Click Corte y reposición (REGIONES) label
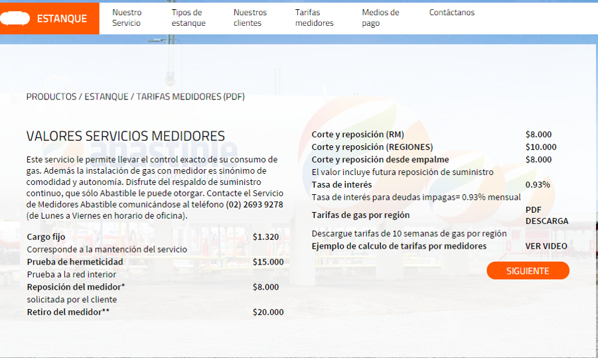The width and height of the screenshot is (598, 358). 372,147
